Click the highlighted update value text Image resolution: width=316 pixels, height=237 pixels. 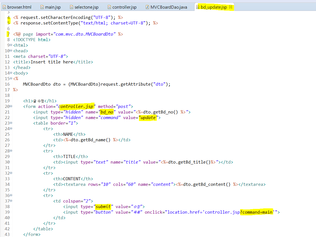tap(148, 118)
